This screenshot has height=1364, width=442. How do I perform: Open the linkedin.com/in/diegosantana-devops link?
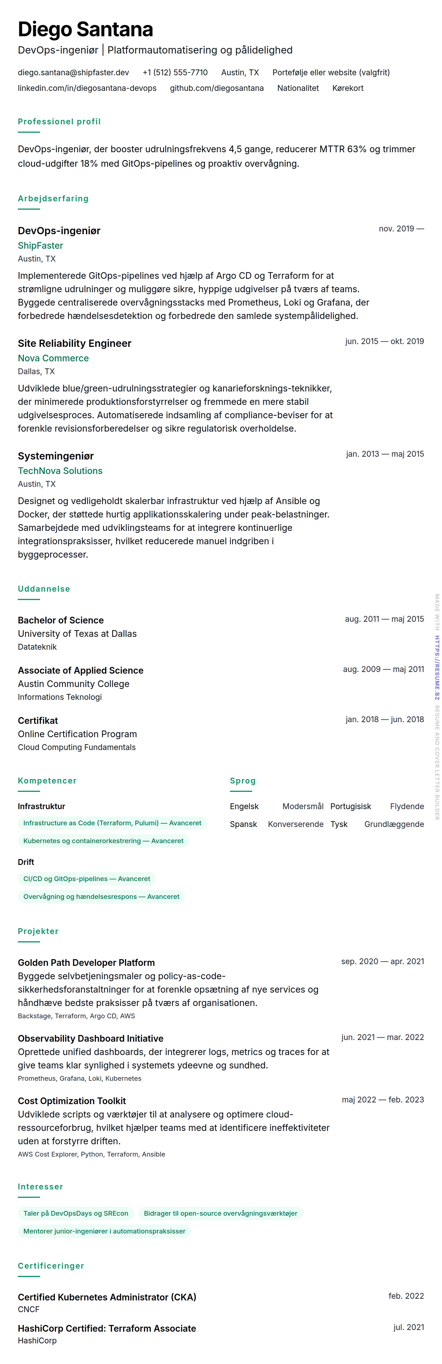click(87, 88)
